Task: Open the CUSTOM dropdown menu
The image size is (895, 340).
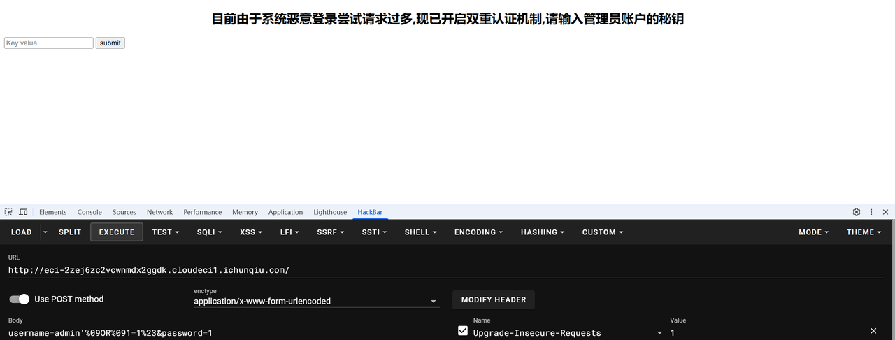Action: pos(603,232)
